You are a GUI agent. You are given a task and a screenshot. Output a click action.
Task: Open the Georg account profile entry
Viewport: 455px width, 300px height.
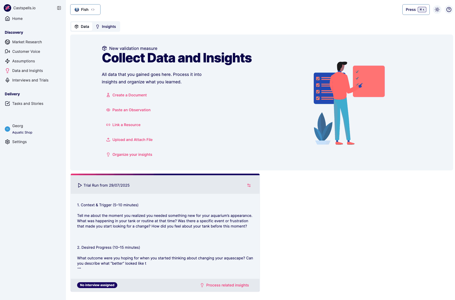coord(18,129)
